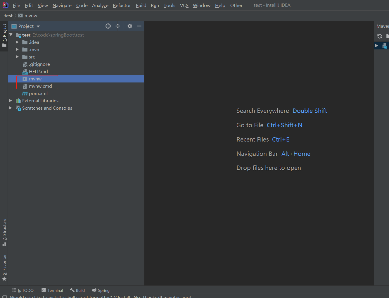Open the Code menu
Viewport: 389px width, 298px height.
tap(82, 5)
